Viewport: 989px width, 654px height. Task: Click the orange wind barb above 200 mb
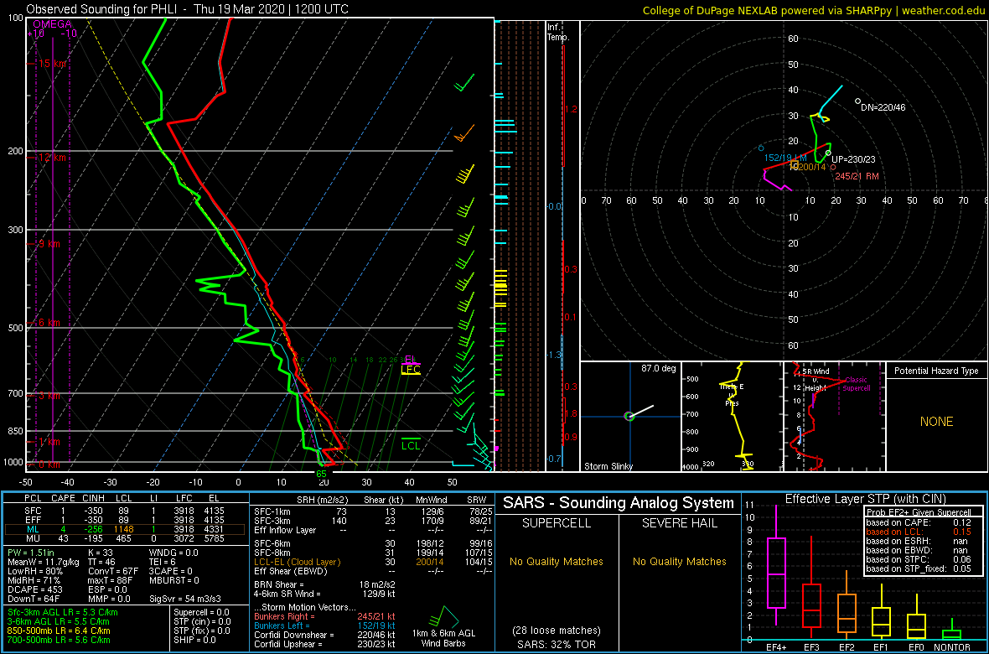pos(463,133)
